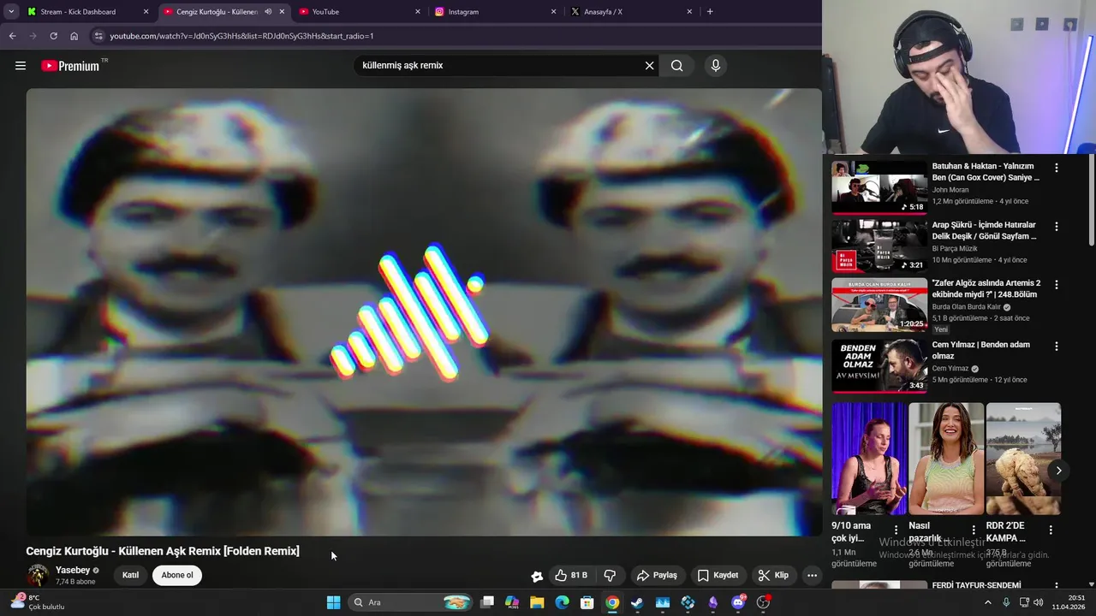The height and width of the screenshot is (616, 1096).
Task: Options menu for Batuhan & Haktan video
Action: 1057,169
